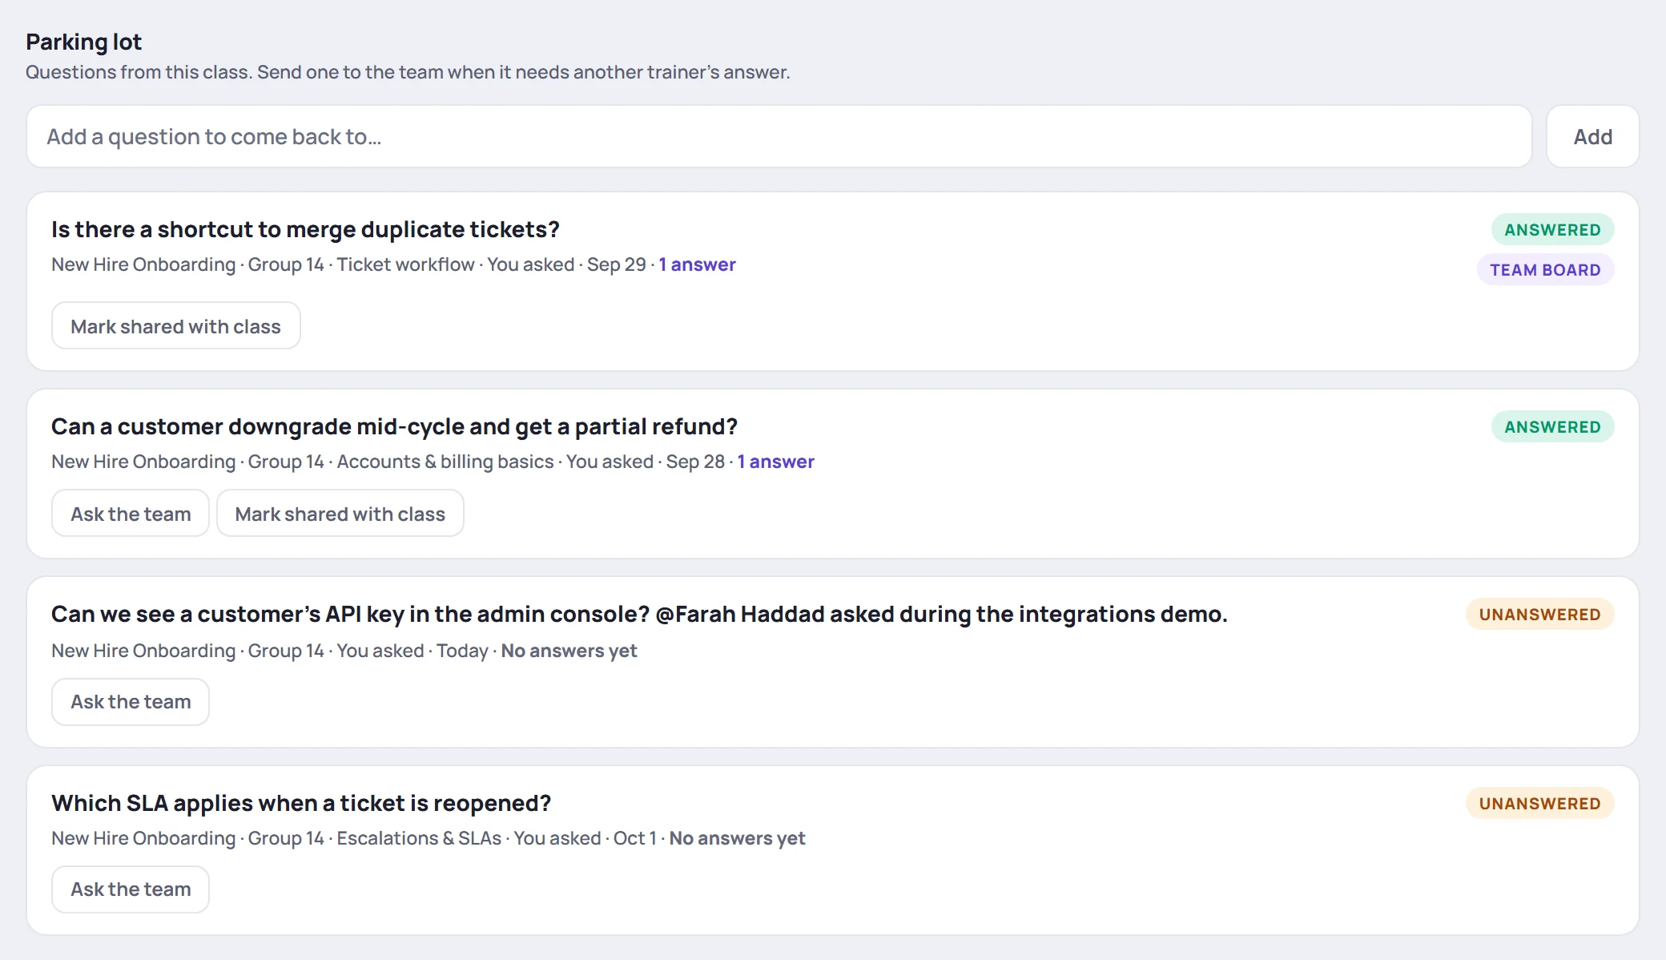Ask the team about the API key question
1666x960 pixels.
131,701
